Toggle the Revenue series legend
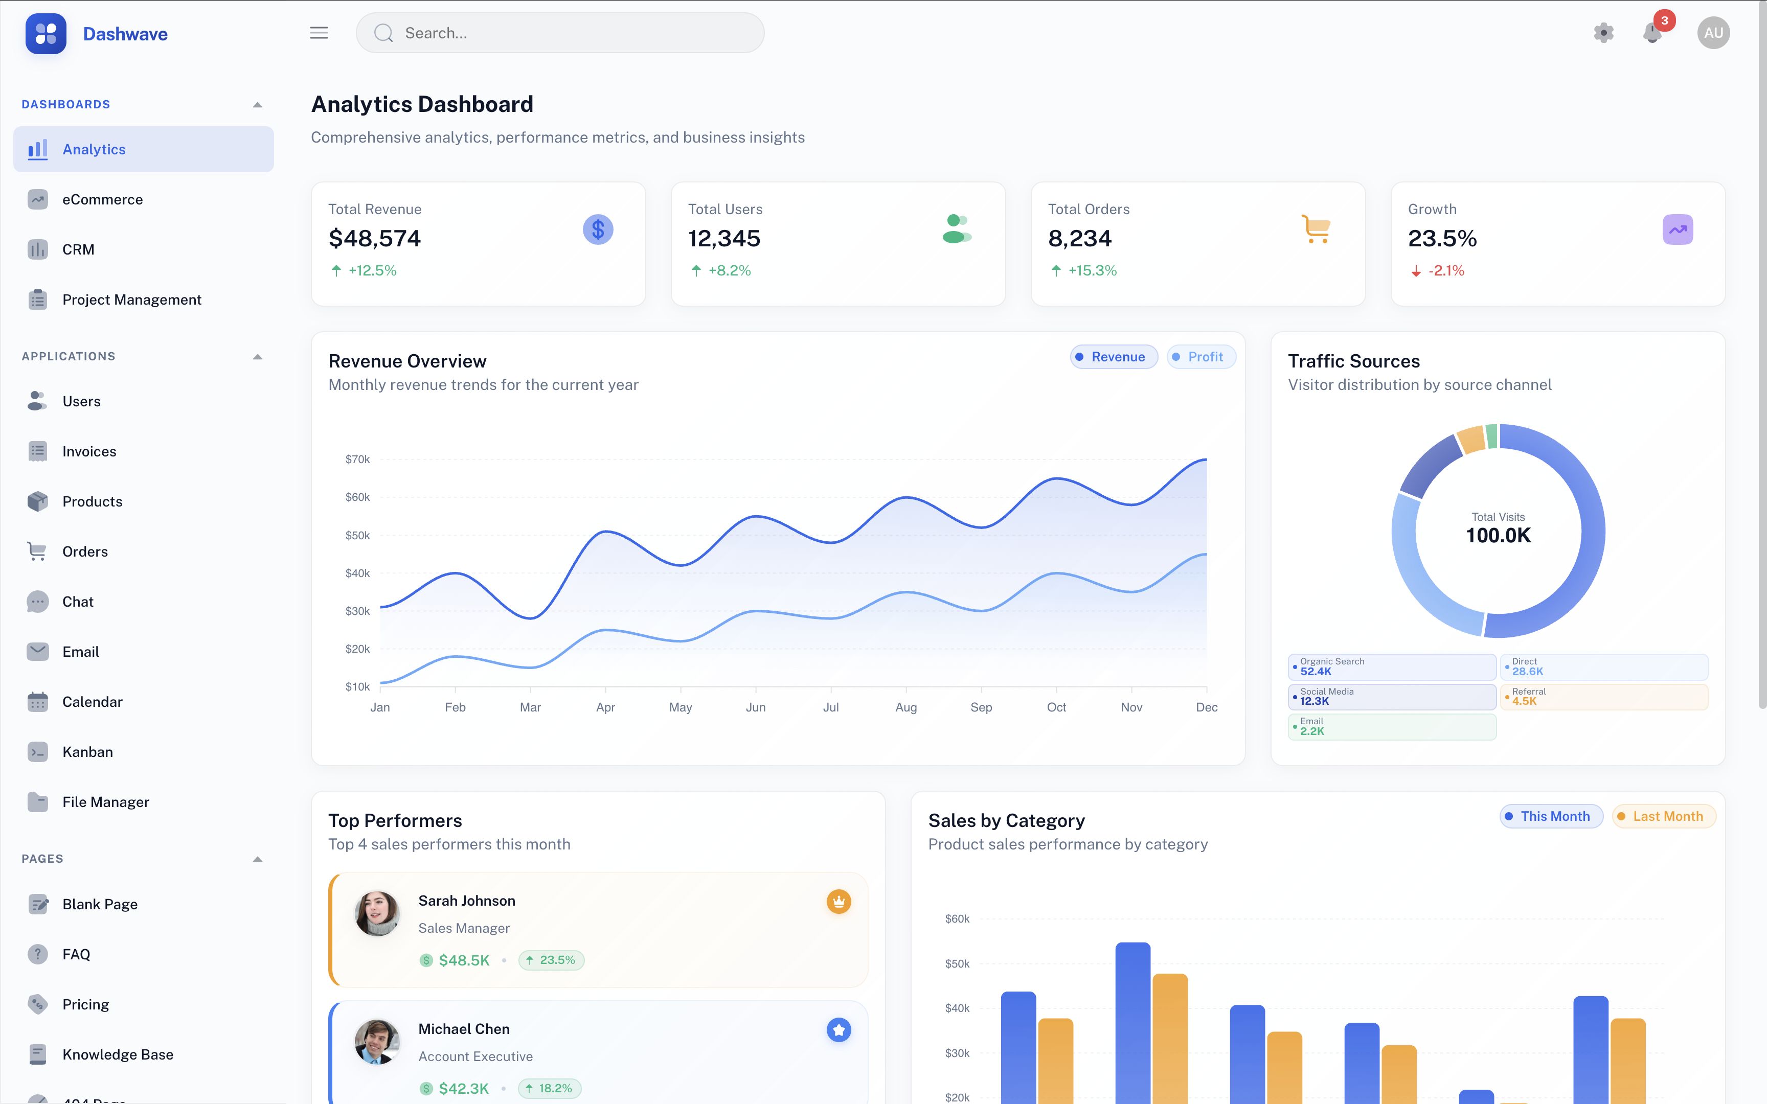The height and width of the screenshot is (1104, 1767). point(1114,357)
